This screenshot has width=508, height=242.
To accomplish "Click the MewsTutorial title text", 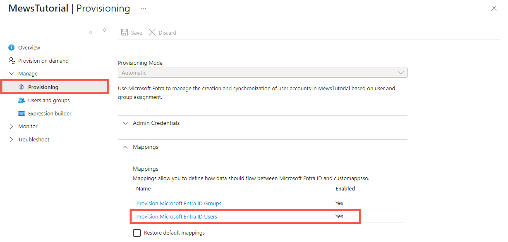I will click(x=38, y=8).
